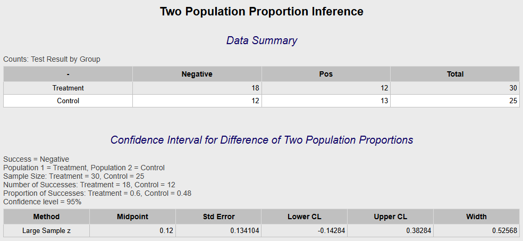Click the Two Population Proportion Inference title
Screen dimensions: 523x241
[261, 12]
